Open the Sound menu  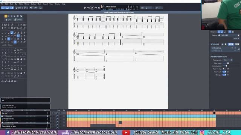[x=45, y=4]
